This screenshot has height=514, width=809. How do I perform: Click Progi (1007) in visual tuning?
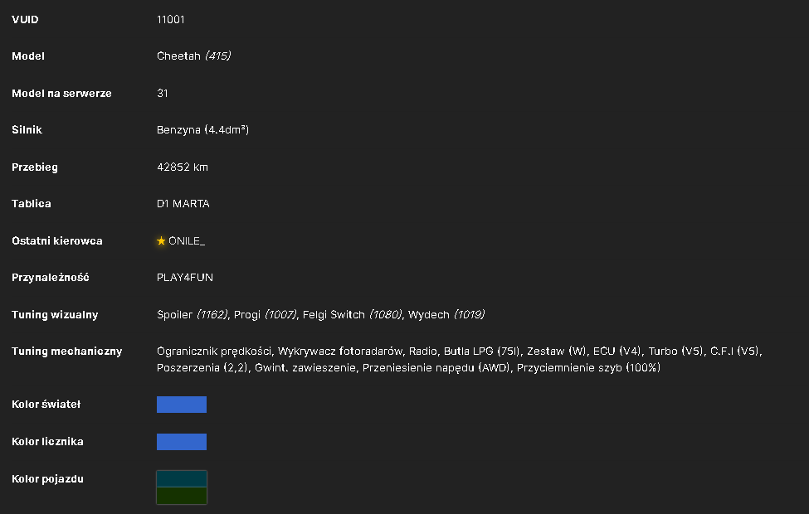[x=266, y=314]
